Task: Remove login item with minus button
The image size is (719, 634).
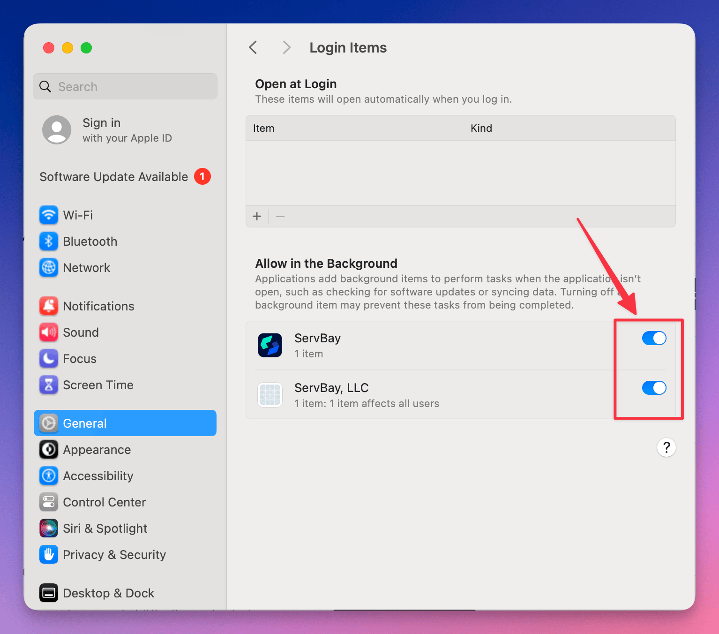Action: click(x=280, y=216)
